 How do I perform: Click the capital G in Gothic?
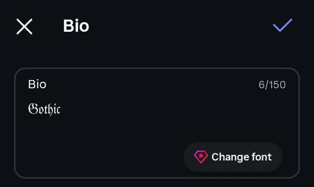33,109
